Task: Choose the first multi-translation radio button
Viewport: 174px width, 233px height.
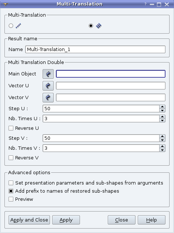Action: (x=11, y=26)
